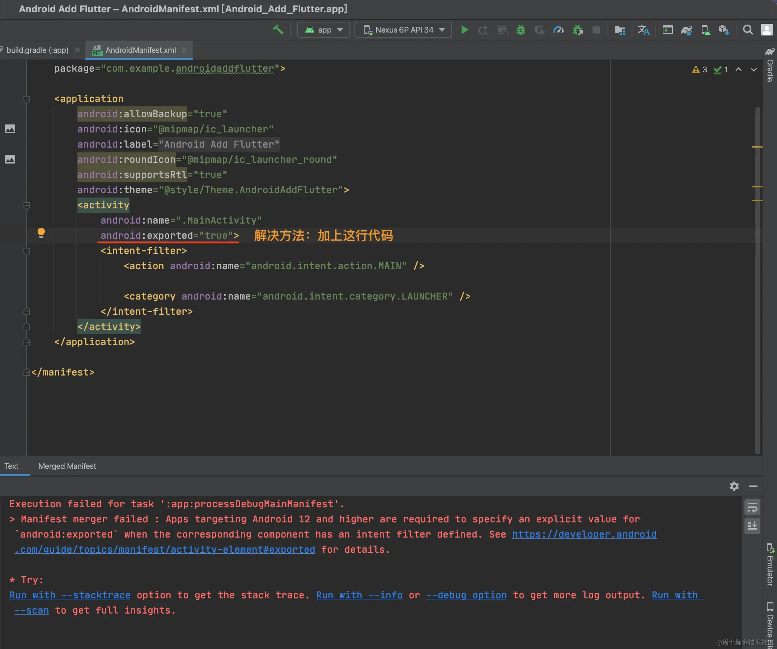Toggle scroll to end in output panel
777x649 pixels.
(752, 526)
